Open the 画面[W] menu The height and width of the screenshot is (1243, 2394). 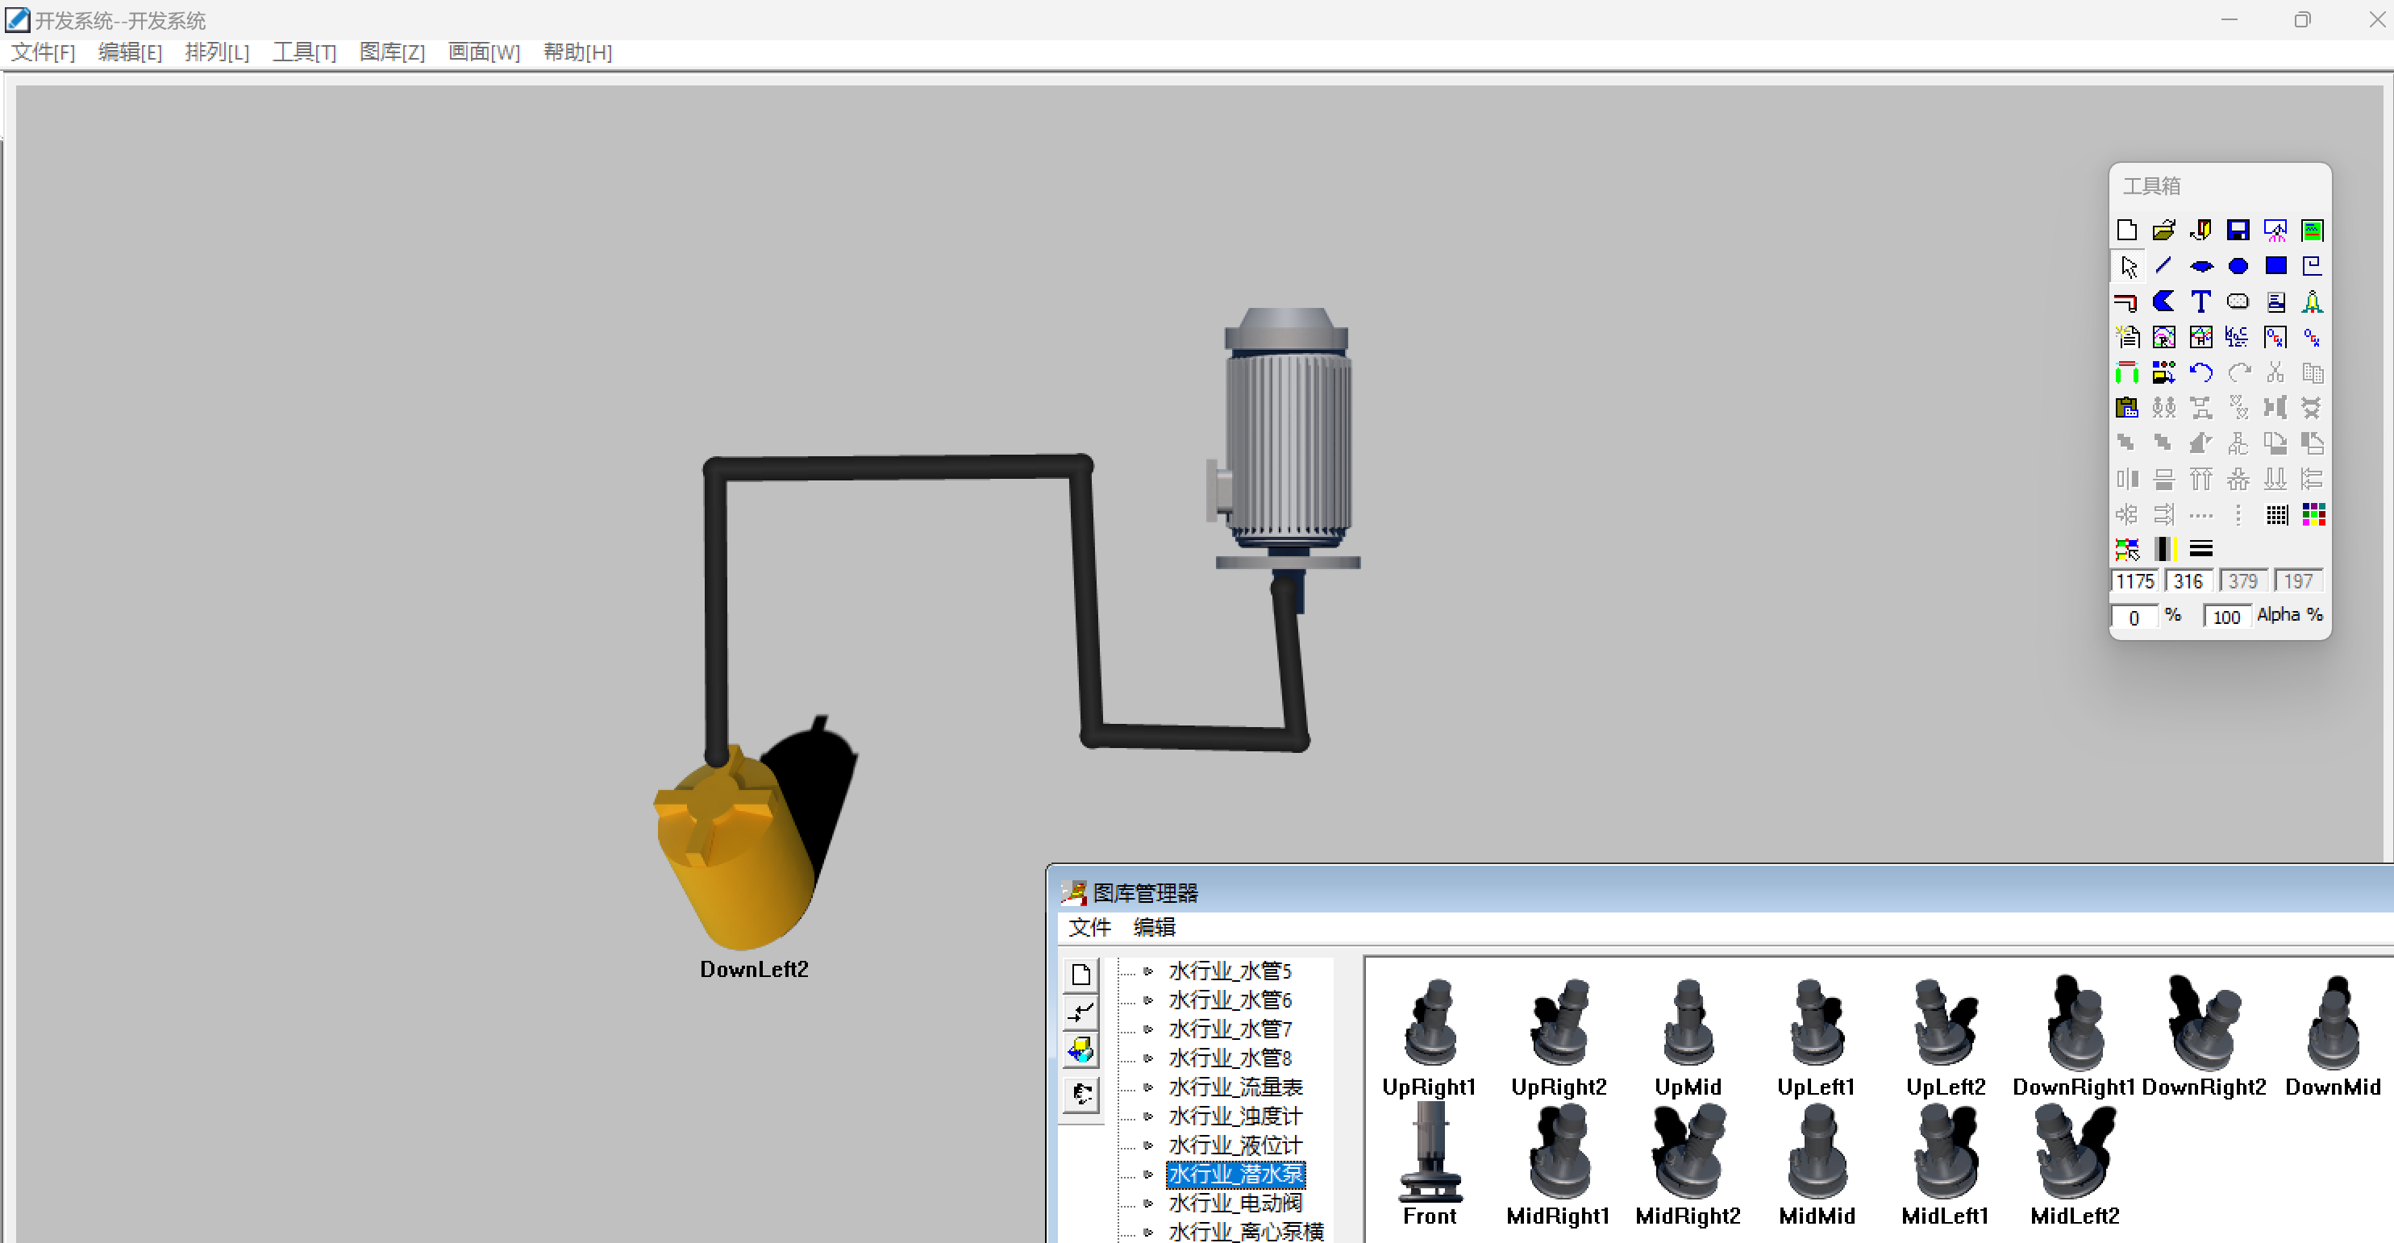pos(484,52)
